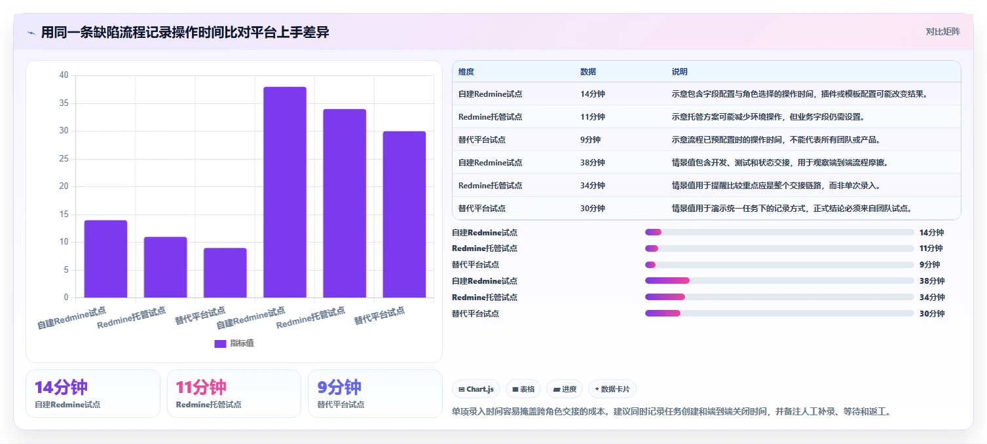Open the 14分钟 自建Redmine试点 data card
Screen dimensions: 987x444
[x=93, y=394]
